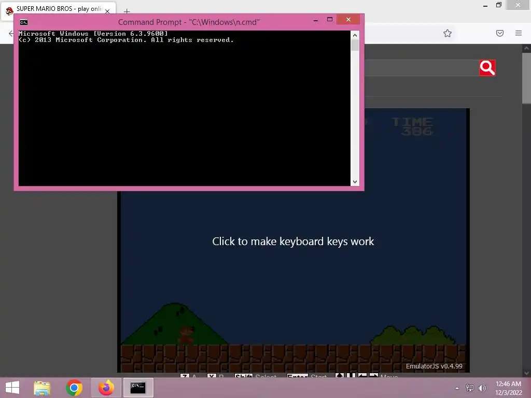531x398 pixels.
Task: Select the Command Prompt taskbar button
Action: (138, 388)
